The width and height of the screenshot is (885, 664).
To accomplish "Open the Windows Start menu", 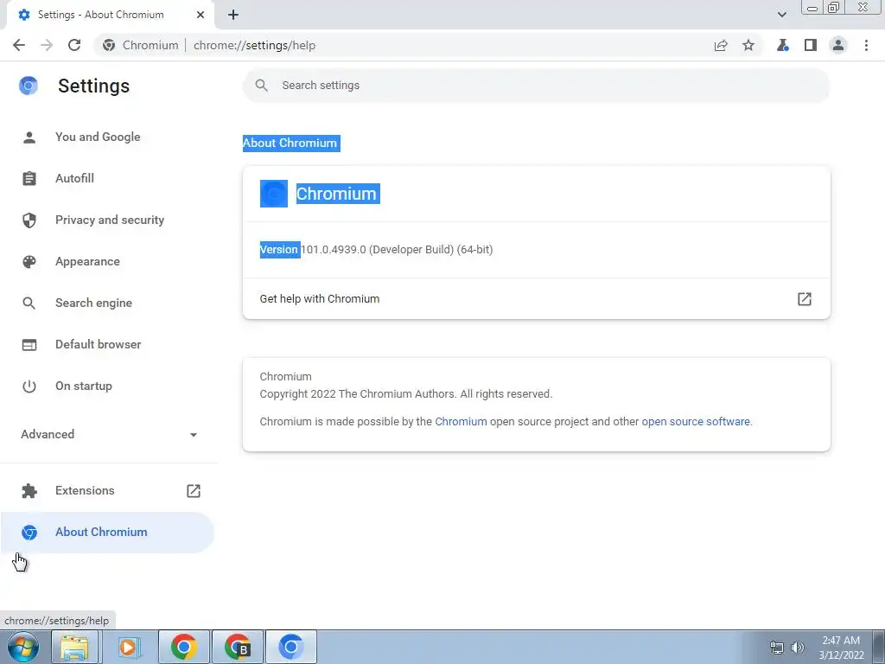I will [22, 647].
